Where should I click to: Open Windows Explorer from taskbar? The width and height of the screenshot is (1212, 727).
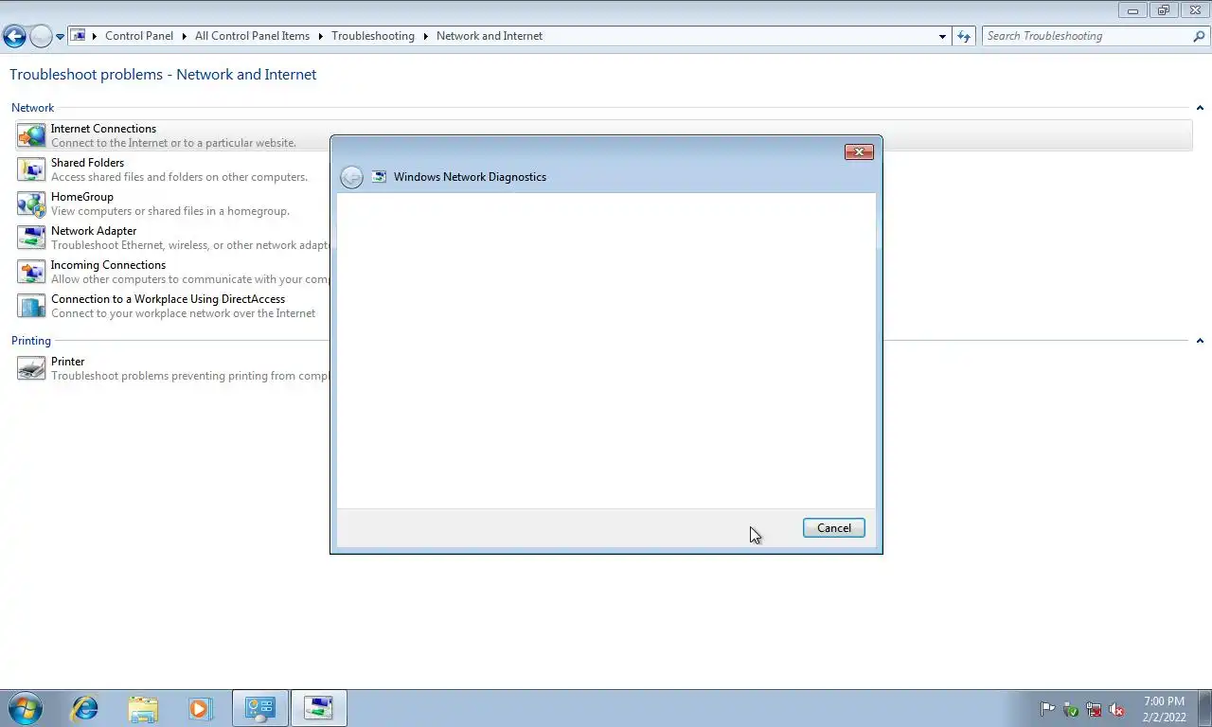(x=143, y=708)
